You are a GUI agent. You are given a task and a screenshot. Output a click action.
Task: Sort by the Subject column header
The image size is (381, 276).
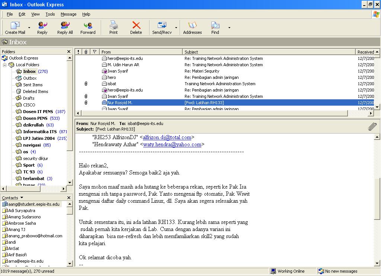click(269, 52)
